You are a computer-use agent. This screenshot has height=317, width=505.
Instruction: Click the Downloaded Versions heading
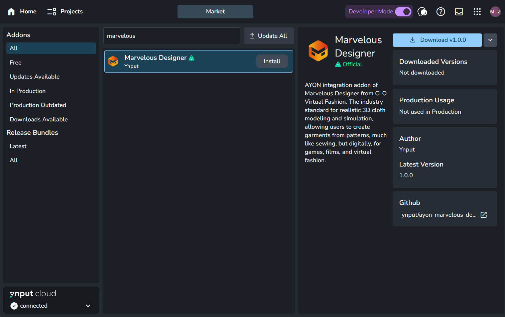(x=433, y=62)
